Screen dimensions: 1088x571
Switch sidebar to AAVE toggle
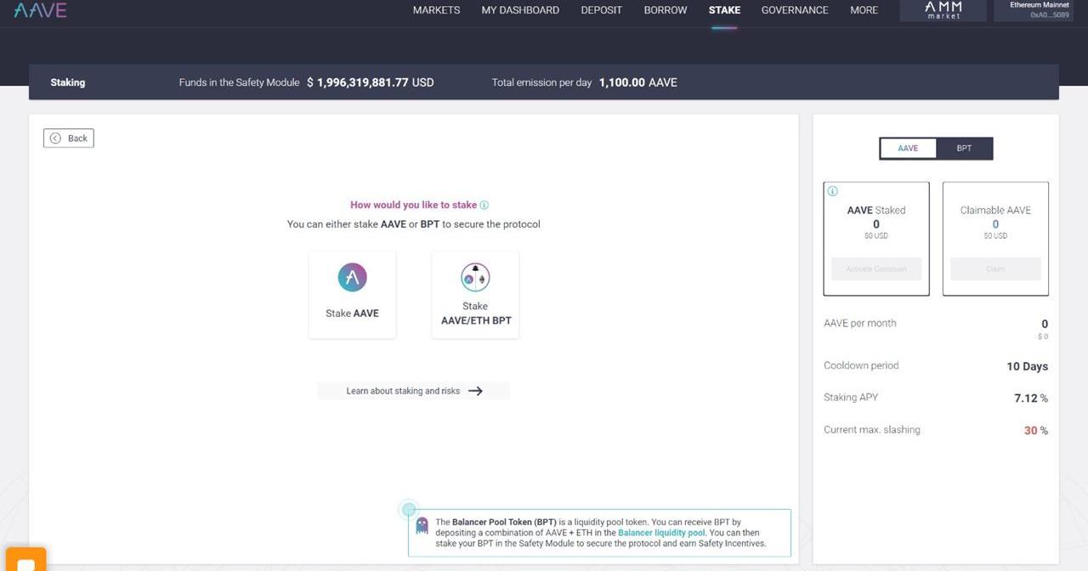(x=908, y=148)
